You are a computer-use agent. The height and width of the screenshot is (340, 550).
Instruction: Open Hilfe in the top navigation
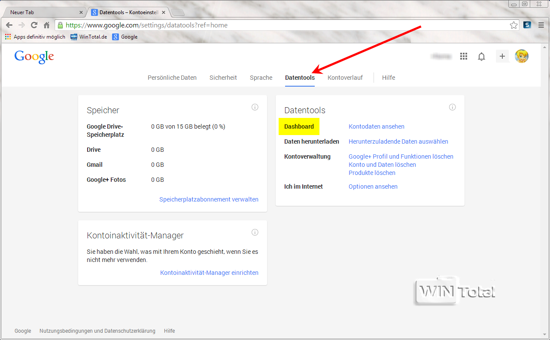coord(389,78)
